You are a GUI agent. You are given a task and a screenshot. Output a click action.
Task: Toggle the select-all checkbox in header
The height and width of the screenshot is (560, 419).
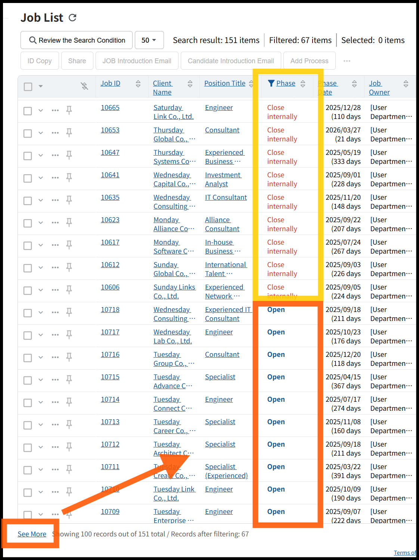[28, 87]
